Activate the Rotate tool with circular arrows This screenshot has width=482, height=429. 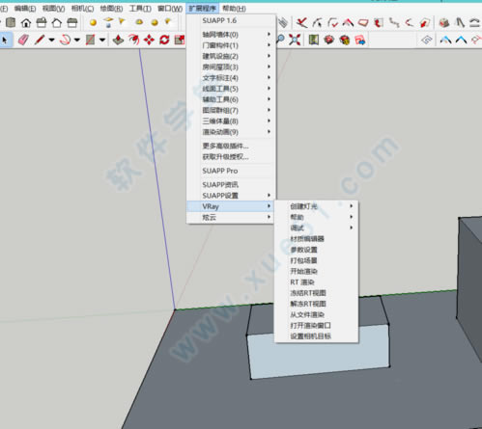point(164,40)
